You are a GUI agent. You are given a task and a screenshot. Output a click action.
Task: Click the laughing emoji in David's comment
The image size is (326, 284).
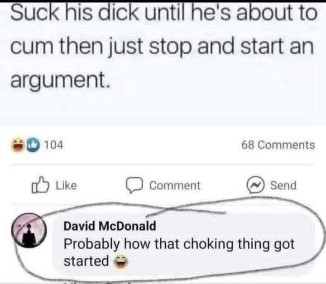[120, 261]
